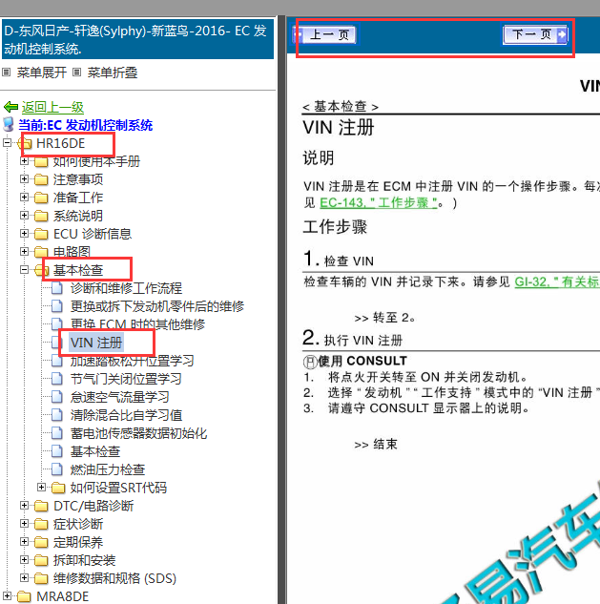Expand the 如何使用本手册 folder
Viewport: 600px width, 604px height.
24,161
